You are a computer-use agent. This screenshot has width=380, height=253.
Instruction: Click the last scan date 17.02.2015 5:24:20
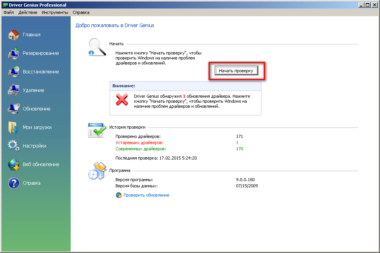178,158
